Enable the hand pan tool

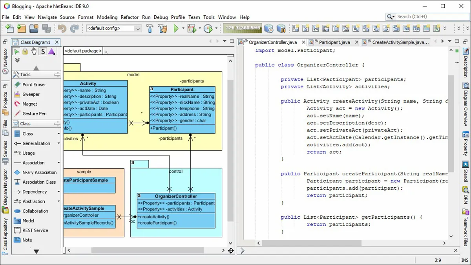coord(34,51)
